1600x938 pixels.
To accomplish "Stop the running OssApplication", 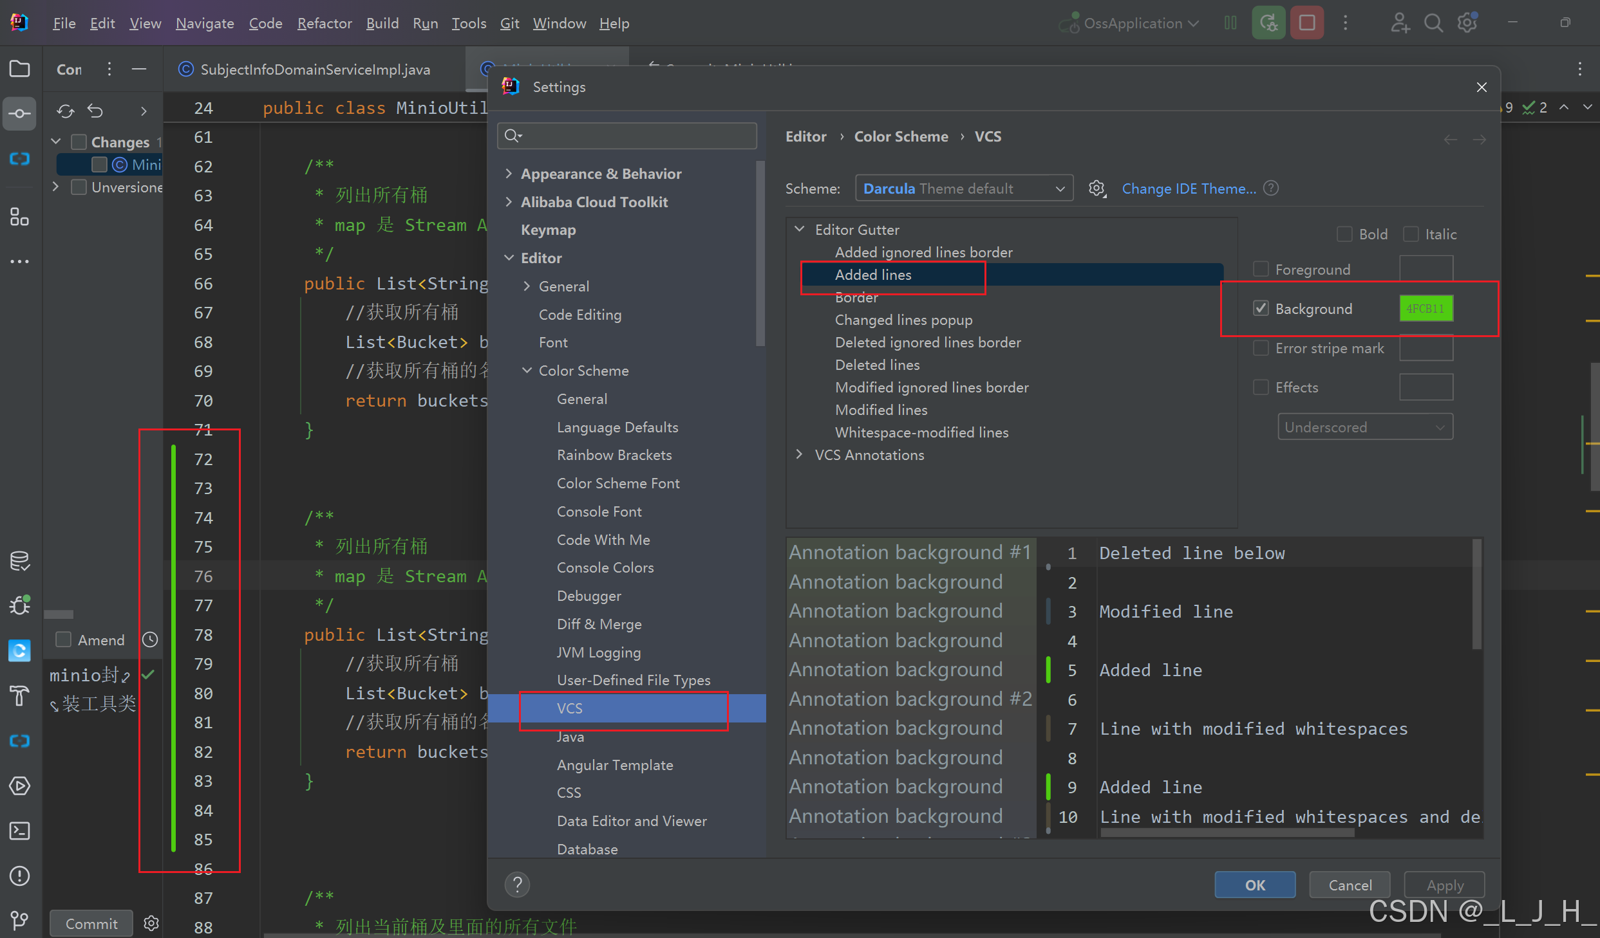I will tap(1307, 23).
